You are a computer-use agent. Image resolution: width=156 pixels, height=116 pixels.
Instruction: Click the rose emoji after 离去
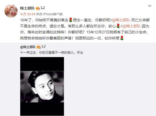click(71, 20)
